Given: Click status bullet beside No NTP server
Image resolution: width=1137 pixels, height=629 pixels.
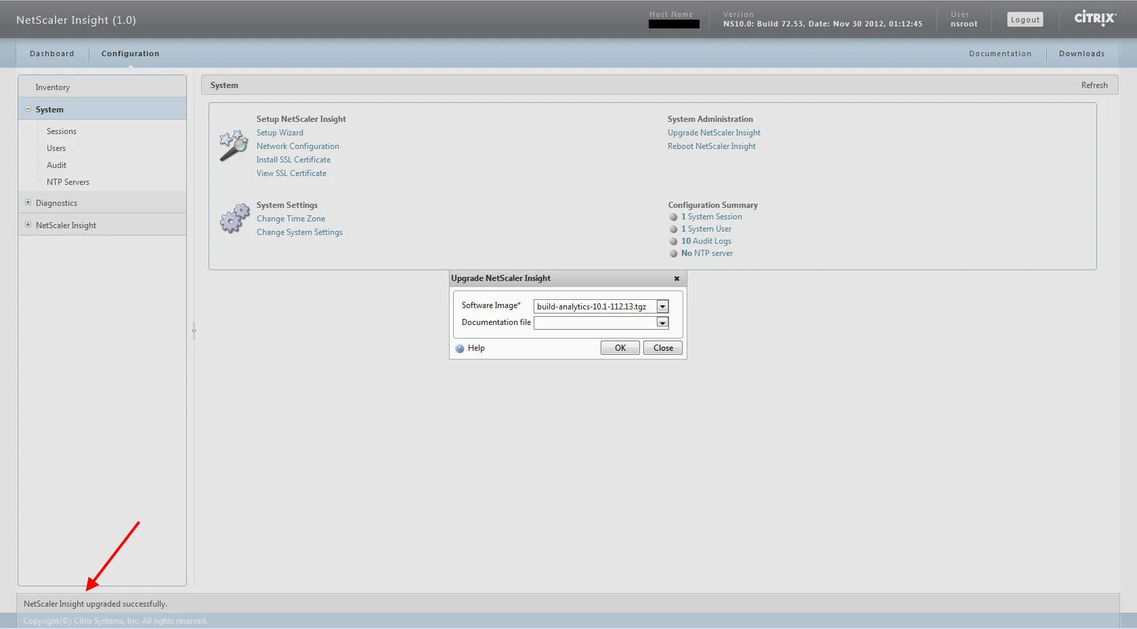Looking at the screenshot, I should [x=673, y=254].
